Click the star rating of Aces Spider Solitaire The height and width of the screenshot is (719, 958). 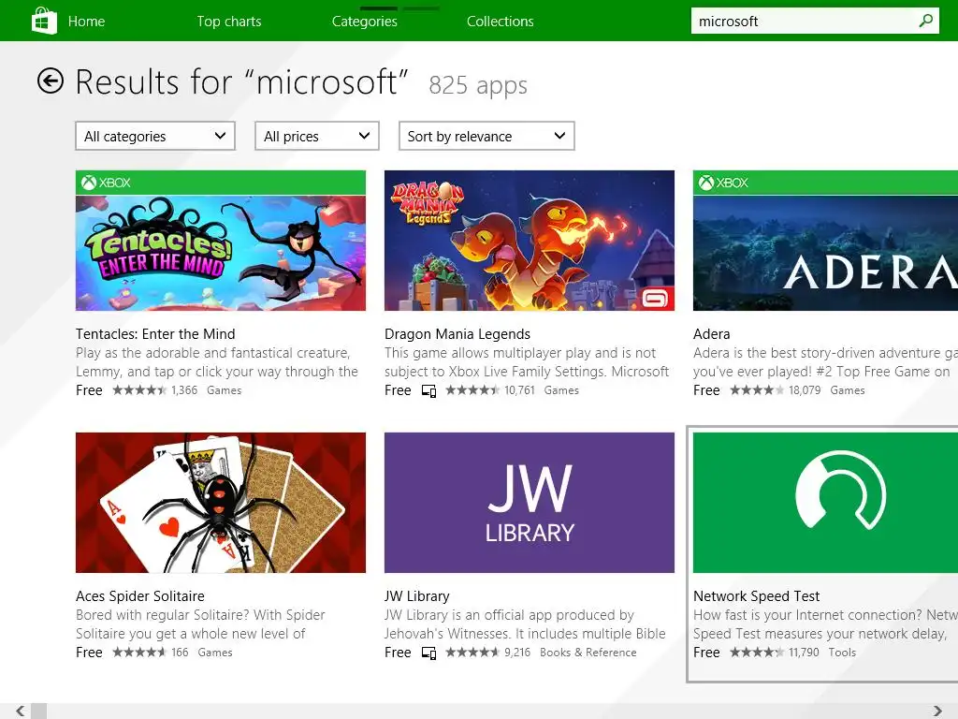139,653
